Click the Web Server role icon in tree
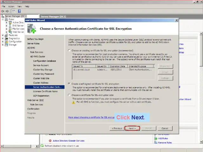203x152 pixels. point(10,32)
